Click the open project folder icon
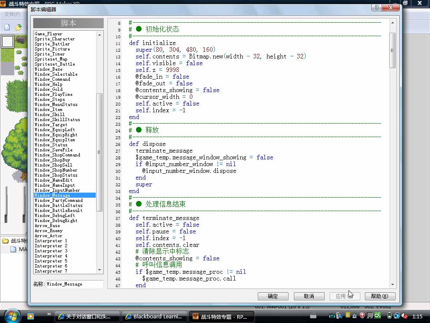Screen dimensions: 430x323 click(18, 27)
